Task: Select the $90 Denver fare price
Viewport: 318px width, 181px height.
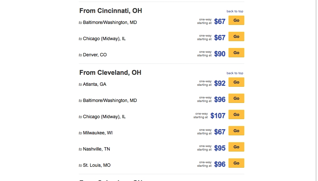Action: pos(220,54)
